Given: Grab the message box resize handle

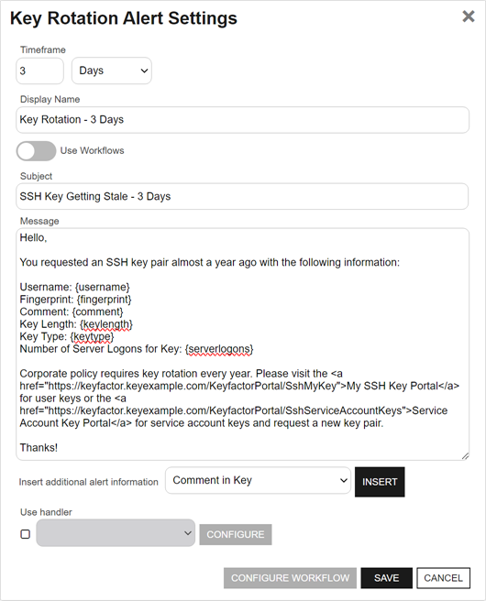Looking at the screenshot, I should (465, 455).
